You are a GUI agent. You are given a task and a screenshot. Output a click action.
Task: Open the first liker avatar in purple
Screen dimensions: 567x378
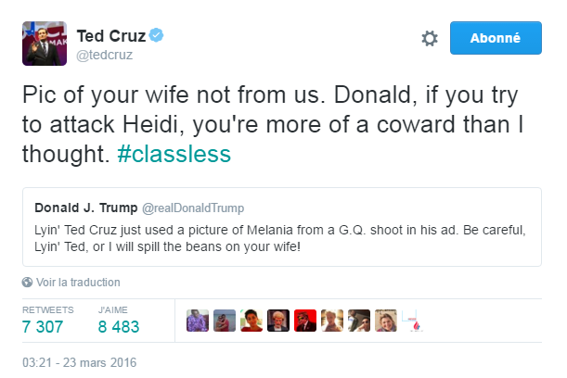pos(198,320)
